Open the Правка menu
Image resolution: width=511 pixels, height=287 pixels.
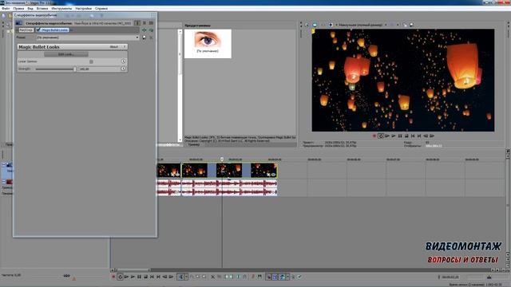tap(18, 9)
